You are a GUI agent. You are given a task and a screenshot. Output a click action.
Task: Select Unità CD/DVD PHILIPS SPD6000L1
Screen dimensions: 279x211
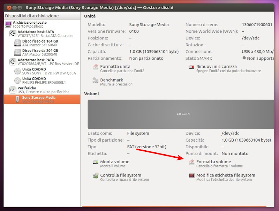(x=42, y=81)
